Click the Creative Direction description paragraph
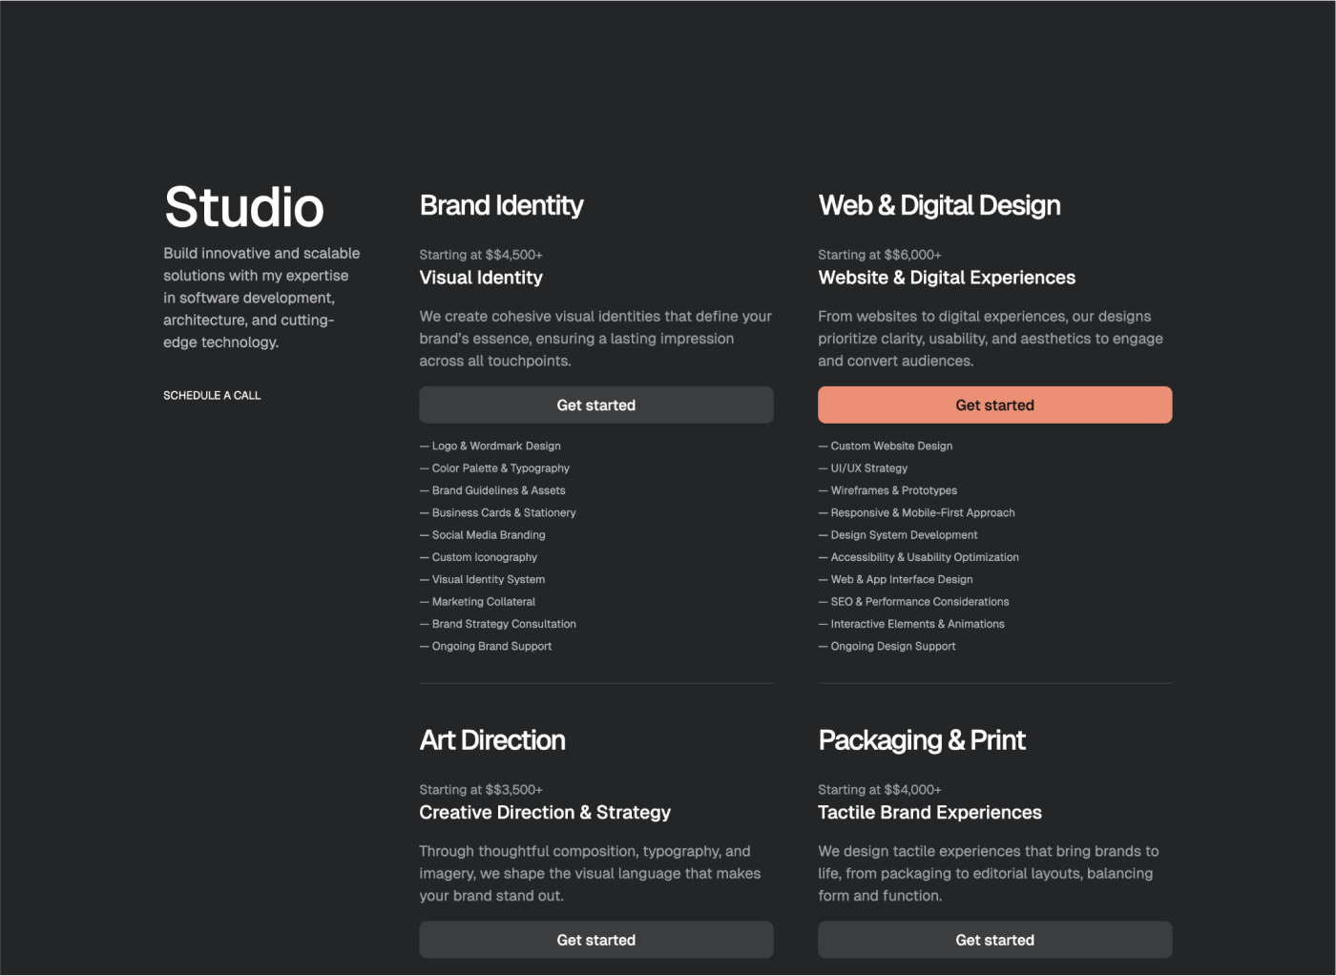The width and height of the screenshot is (1336, 976). tap(590, 873)
